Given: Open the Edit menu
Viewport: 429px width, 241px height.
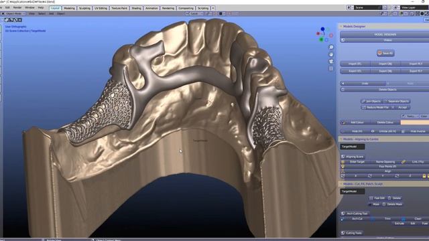Looking at the screenshot, I should (x=7, y=7).
